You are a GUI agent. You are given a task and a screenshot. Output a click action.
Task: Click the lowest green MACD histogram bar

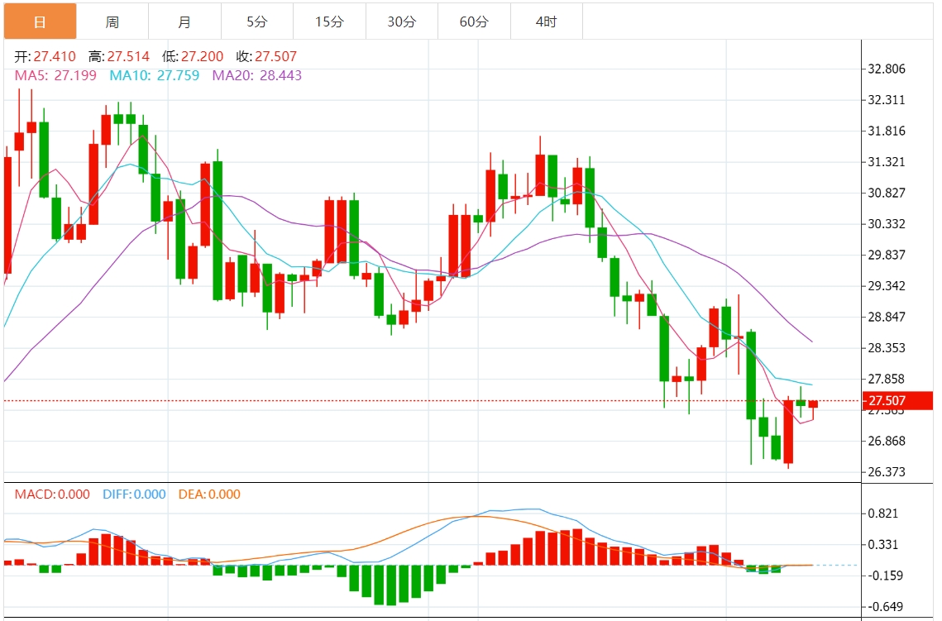pyautogui.click(x=391, y=585)
